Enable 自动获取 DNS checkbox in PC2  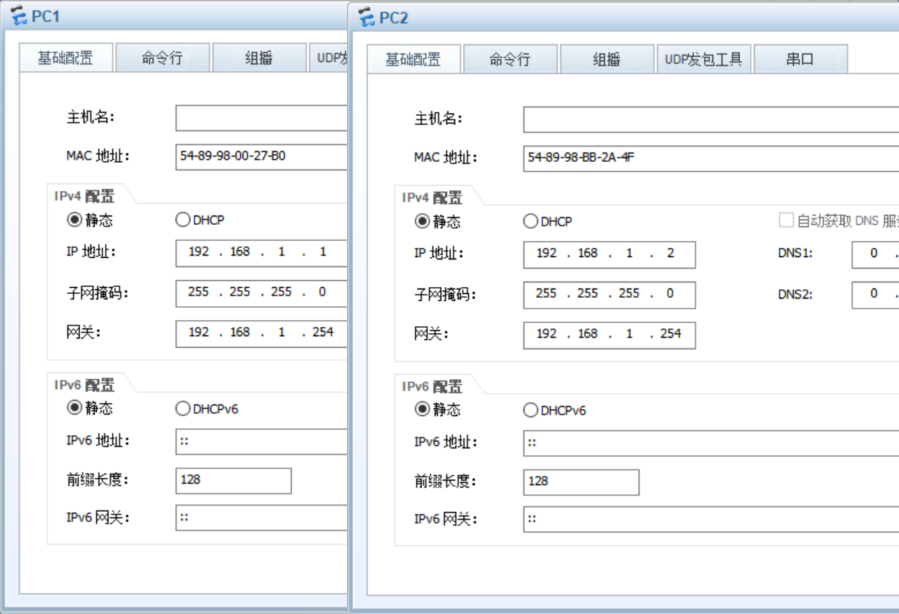786,221
